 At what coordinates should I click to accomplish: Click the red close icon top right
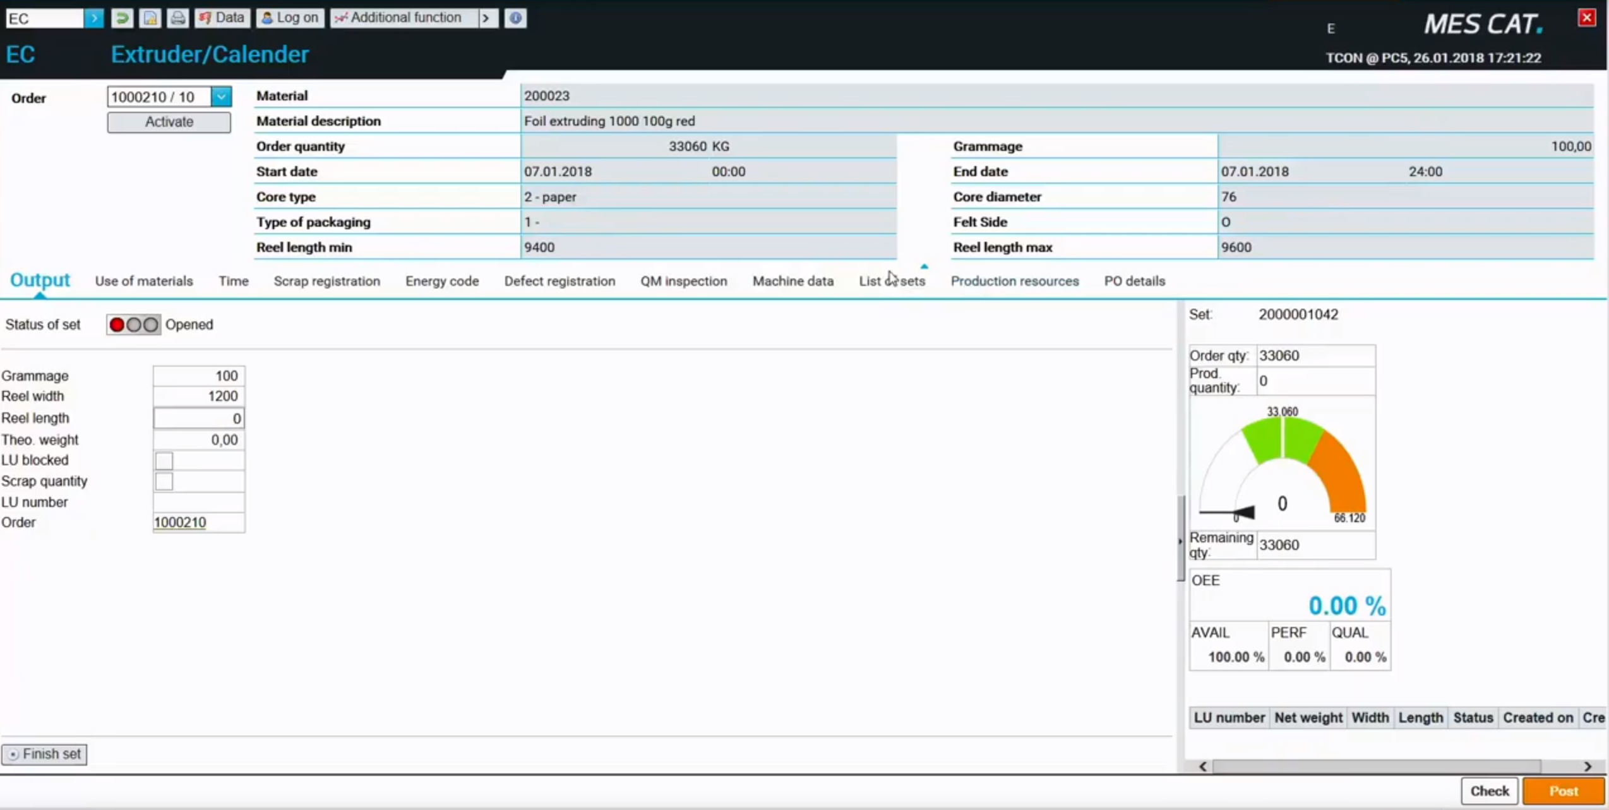point(1587,17)
